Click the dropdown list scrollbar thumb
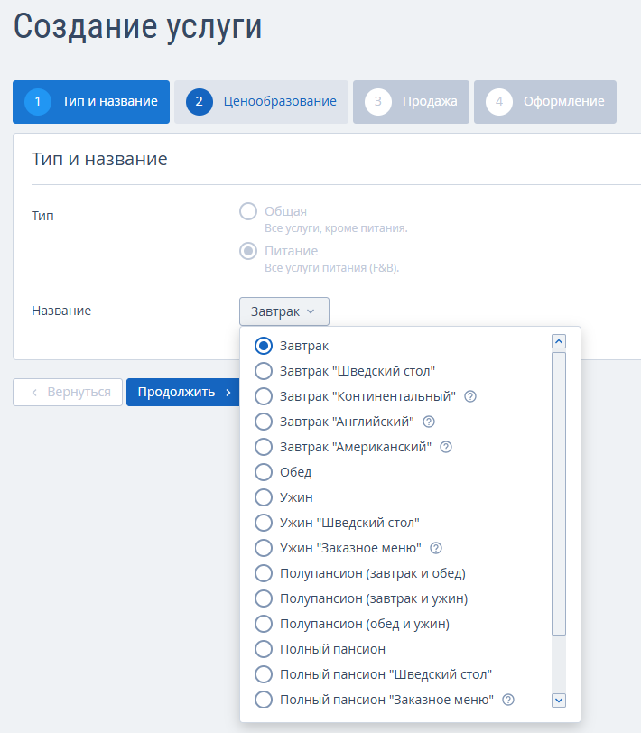641x733 pixels. [559, 494]
